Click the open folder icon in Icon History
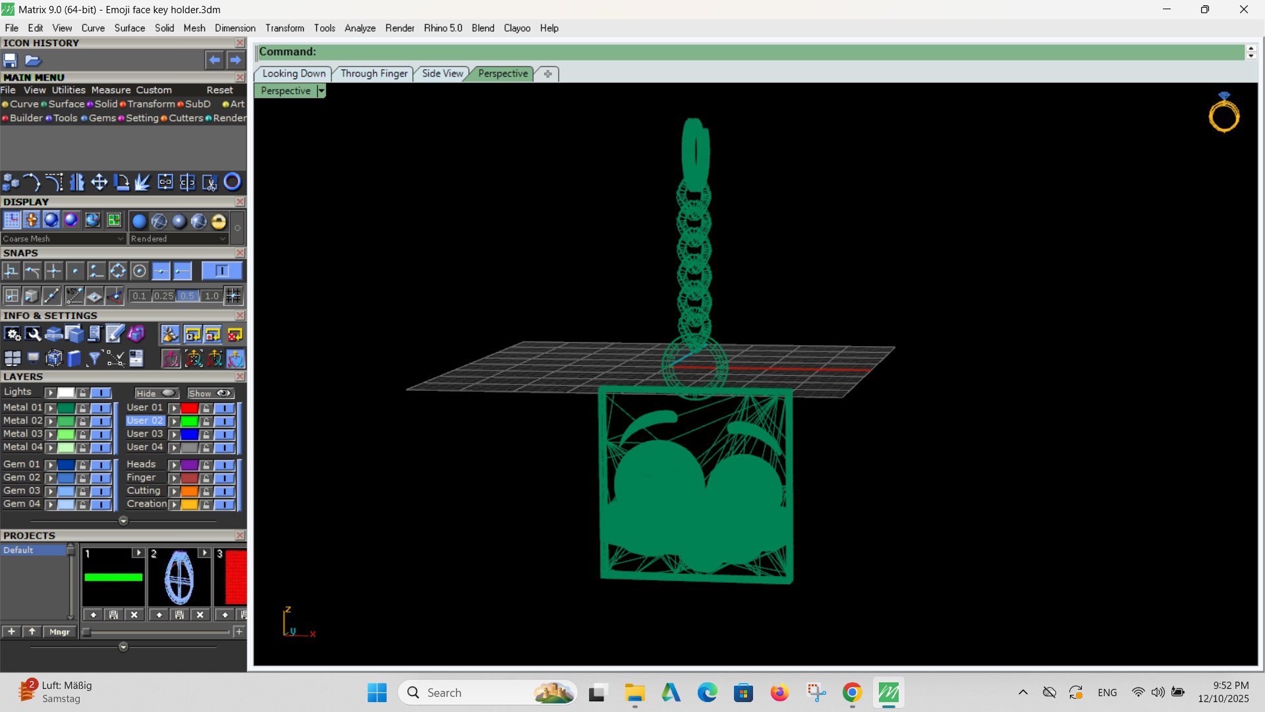This screenshot has width=1265, height=712. [33, 60]
